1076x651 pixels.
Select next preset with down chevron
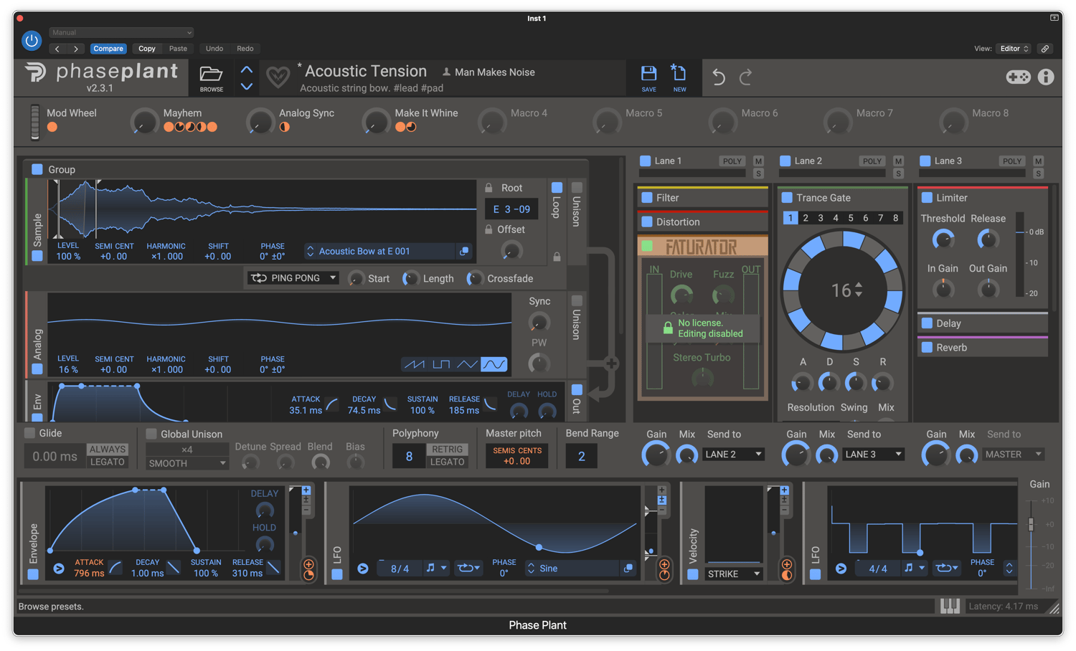tap(246, 86)
